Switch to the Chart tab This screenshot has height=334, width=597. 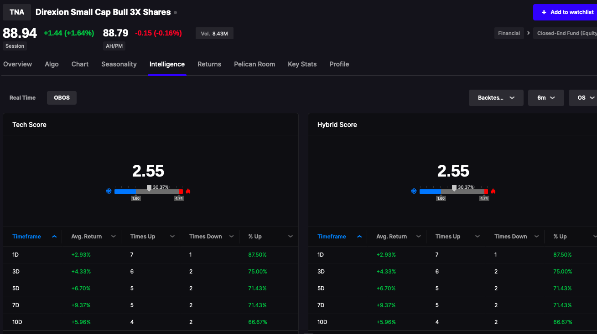[80, 64]
